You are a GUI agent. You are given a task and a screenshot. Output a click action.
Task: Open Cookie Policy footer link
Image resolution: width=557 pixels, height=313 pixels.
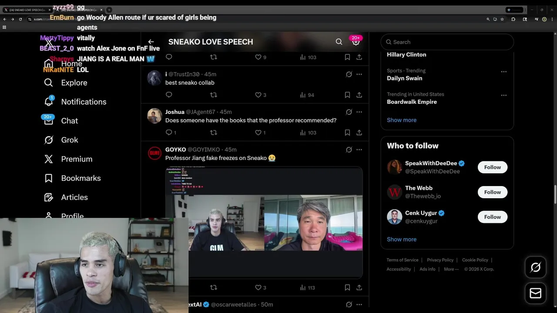[x=475, y=260]
